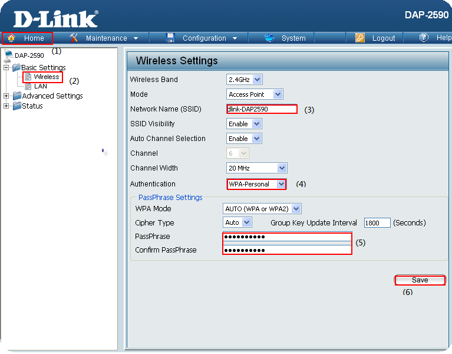Click the Basic Settings folder icon

pyautogui.click(x=17, y=67)
